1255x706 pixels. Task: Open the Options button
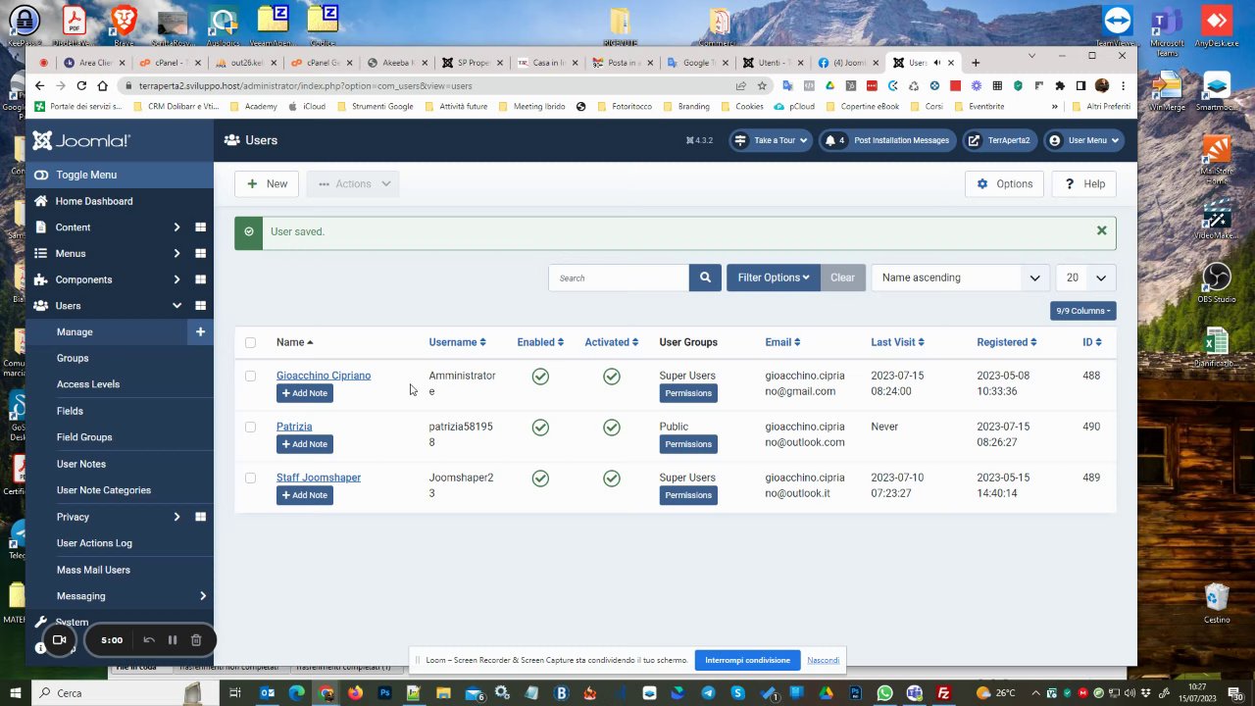[1005, 183]
